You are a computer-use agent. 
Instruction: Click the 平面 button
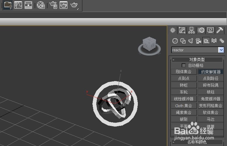[x=184, y=126]
